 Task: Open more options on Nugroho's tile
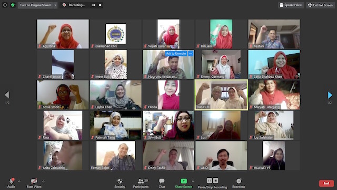[191, 53]
